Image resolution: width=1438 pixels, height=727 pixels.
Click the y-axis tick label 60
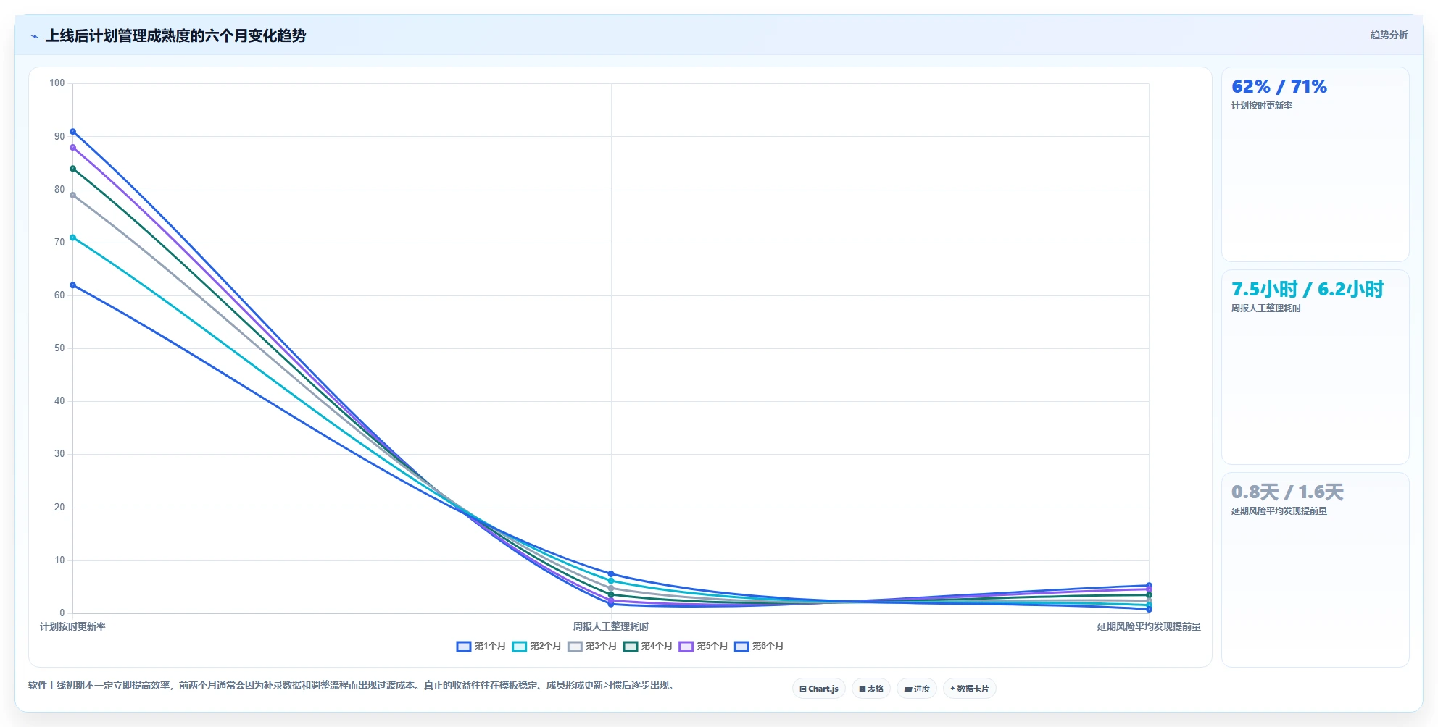[x=59, y=295]
